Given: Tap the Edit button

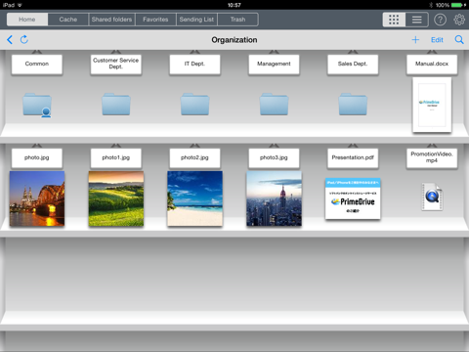Looking at the screenshot, I should click(437, 40).
